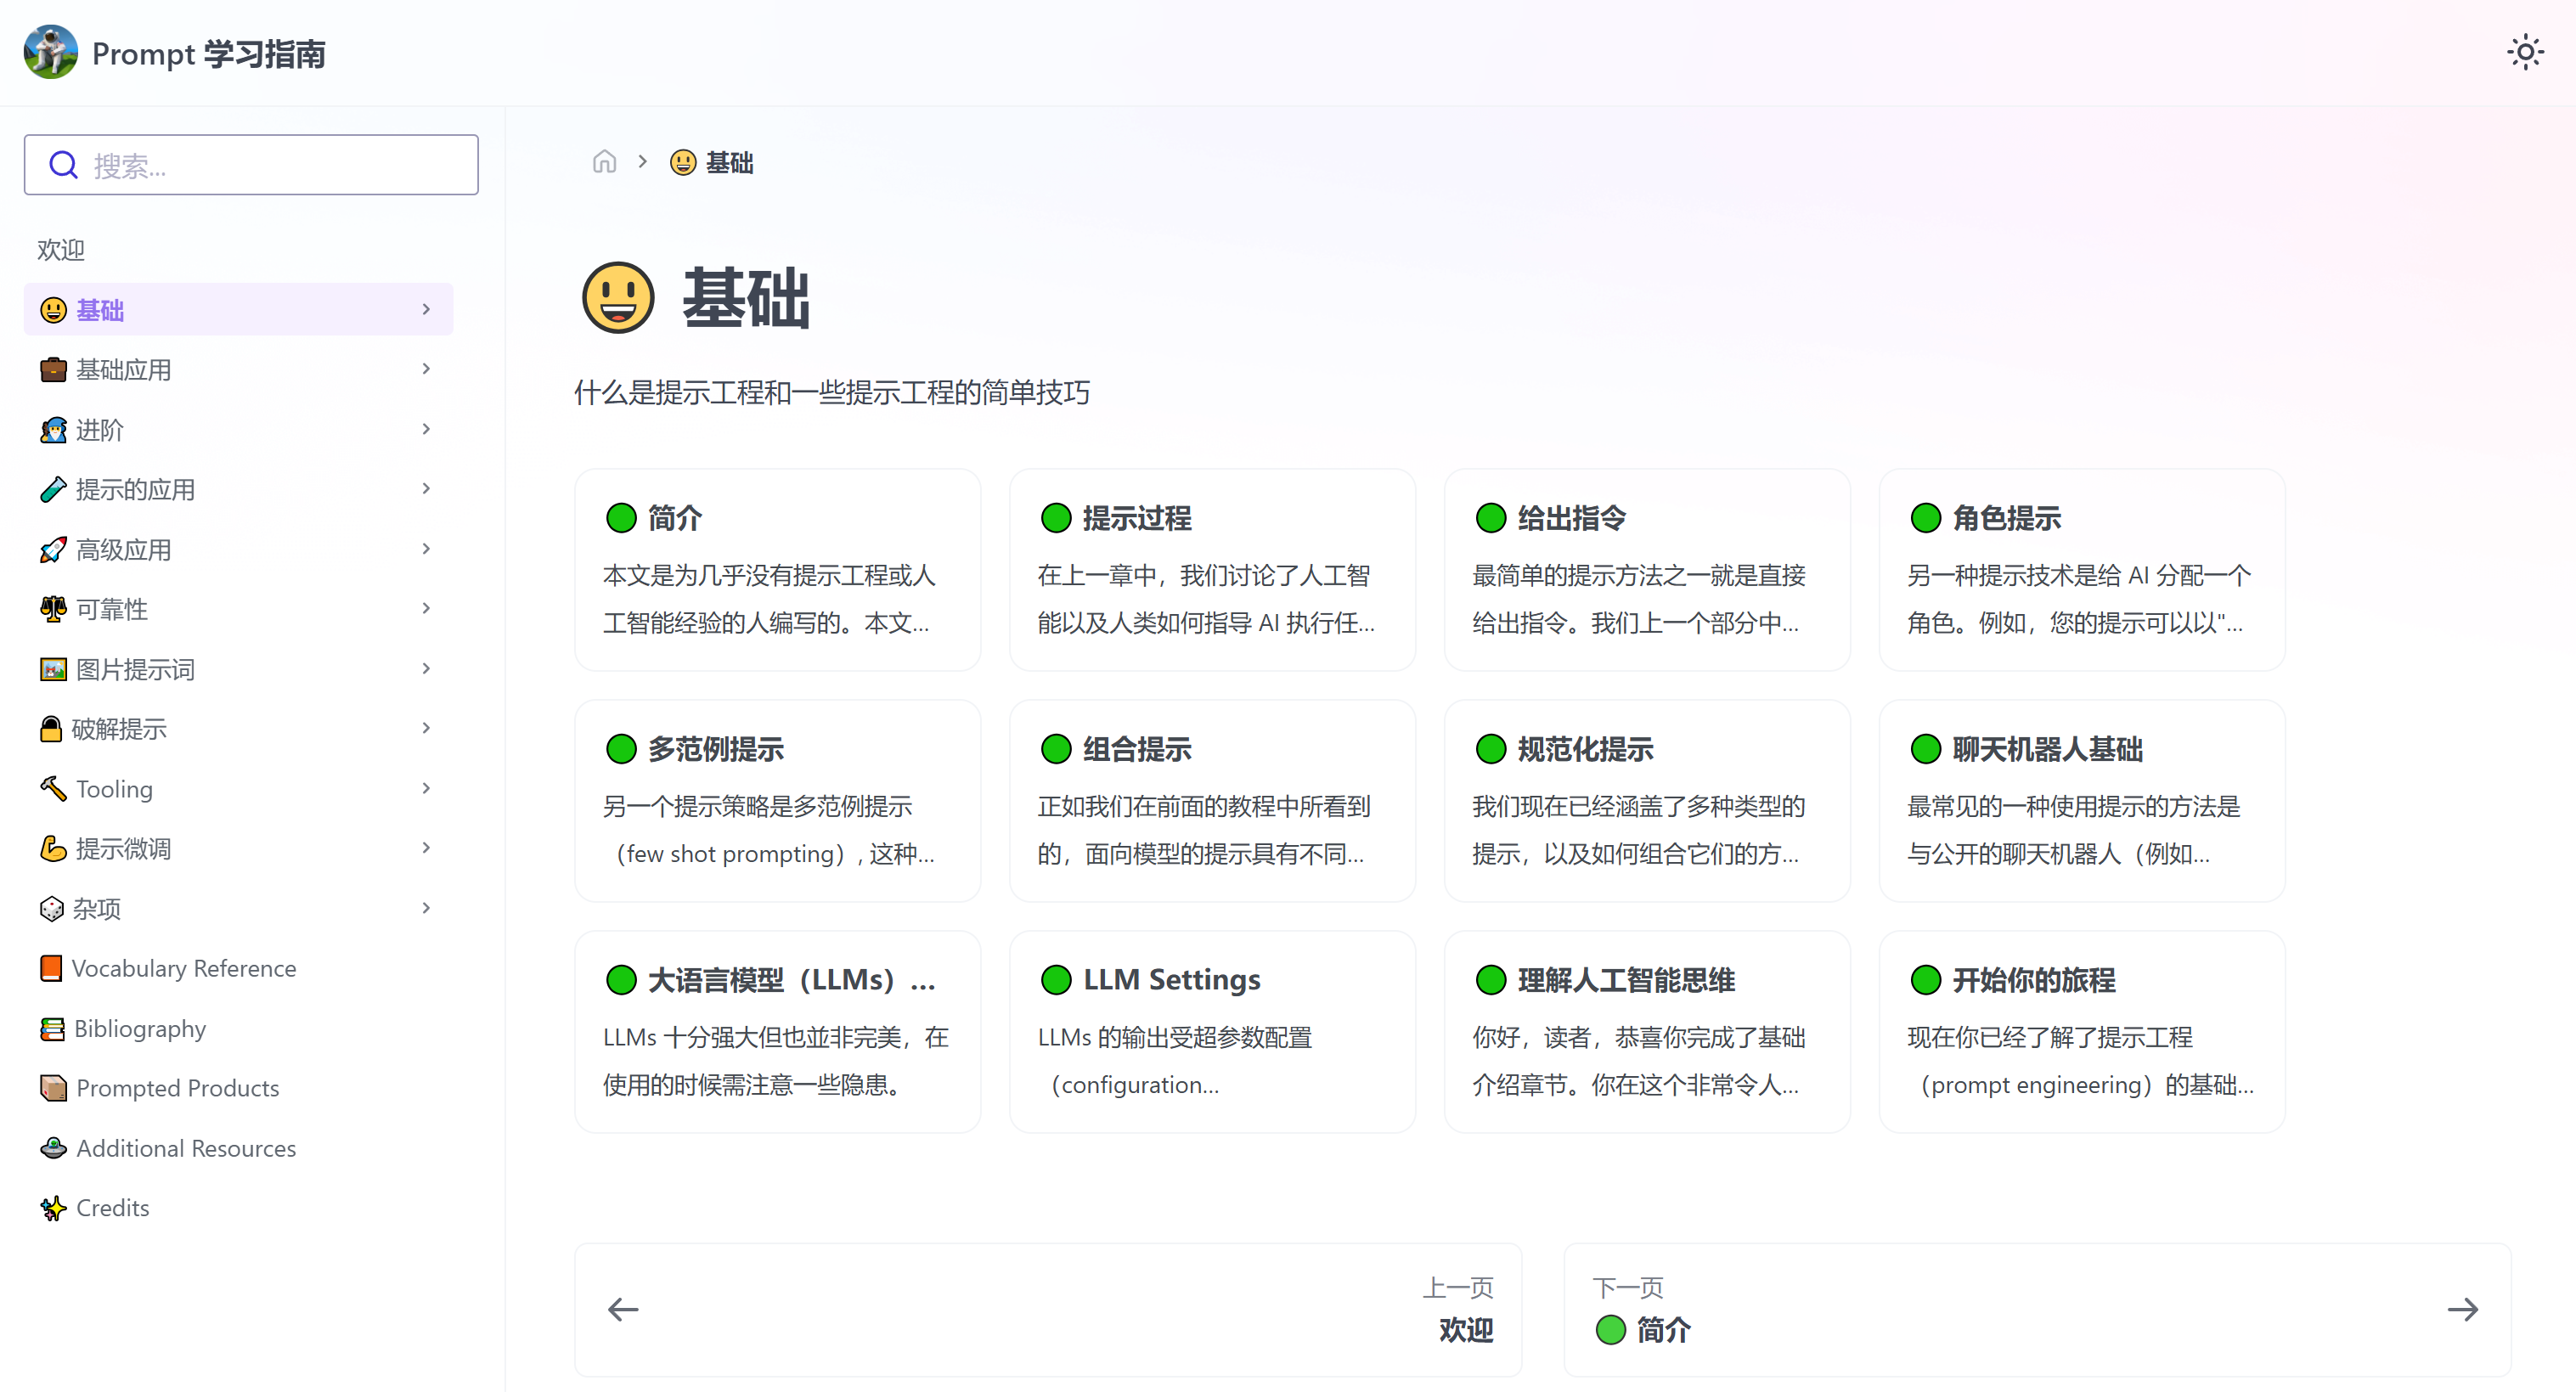2576x1392 pixels.
Task: Click the hammer icon beside Tooling
Action: [x=53, y=789]
